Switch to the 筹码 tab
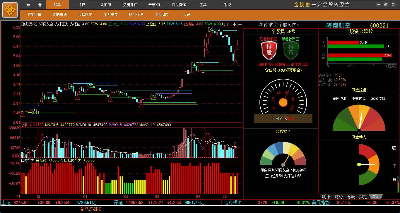Image resolution: width=400 pixels, height=213 pixels. pos(351,197)
